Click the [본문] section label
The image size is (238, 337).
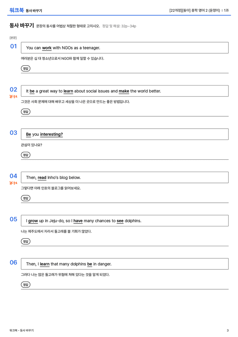point(13,38)
